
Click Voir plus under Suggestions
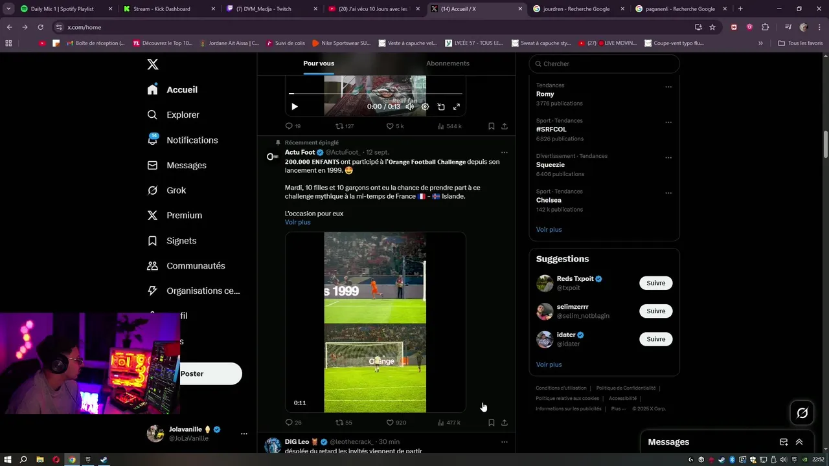[x=549, y=364]
